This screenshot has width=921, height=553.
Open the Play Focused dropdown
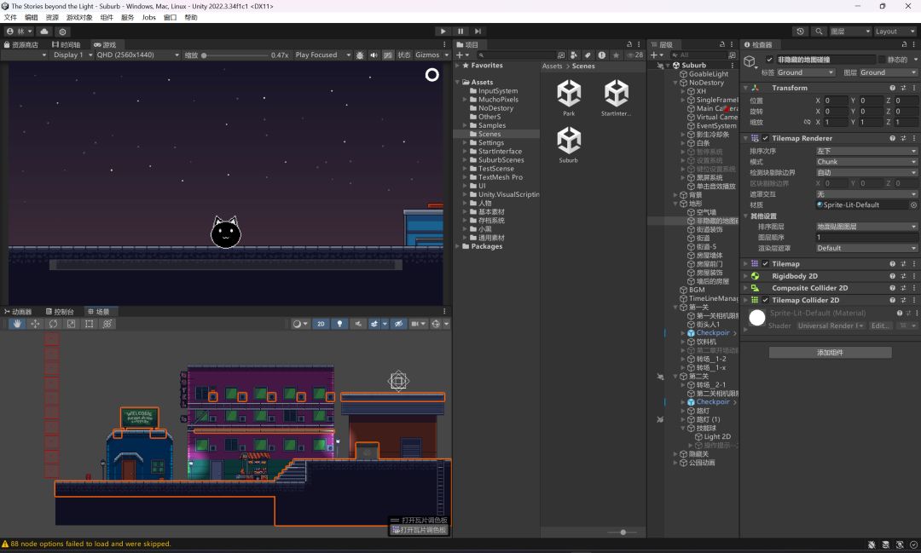[322, 55]
